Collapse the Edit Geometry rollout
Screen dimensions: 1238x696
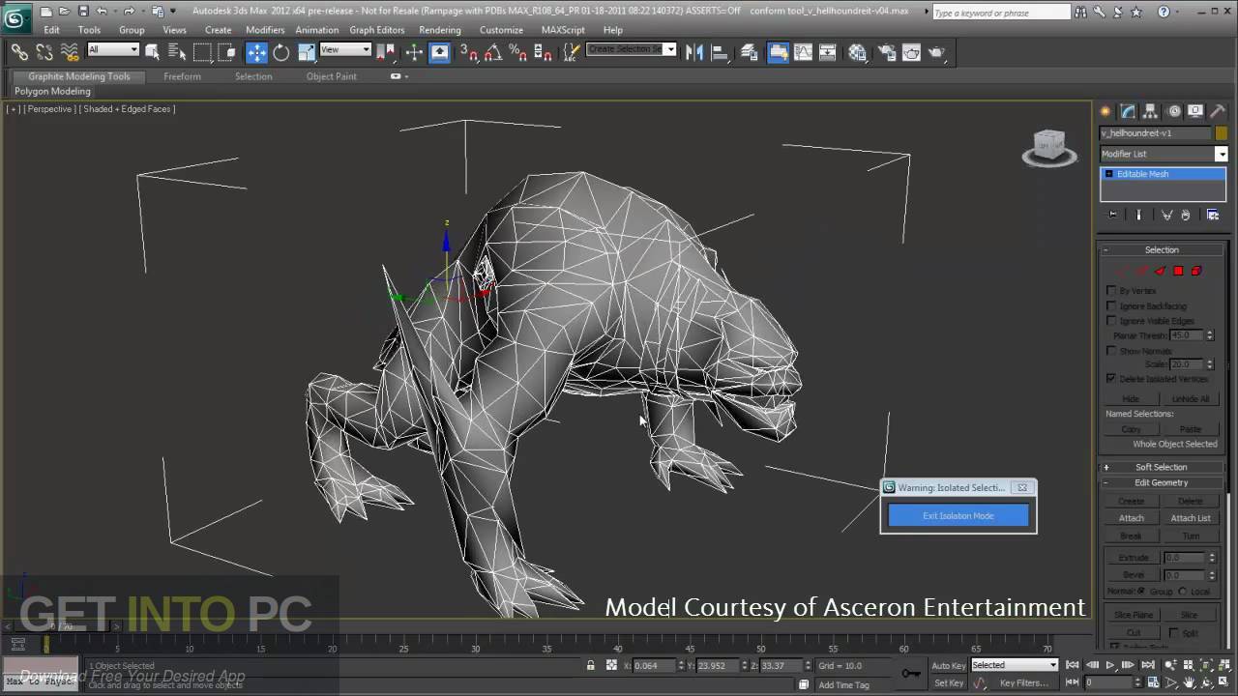1162,482
